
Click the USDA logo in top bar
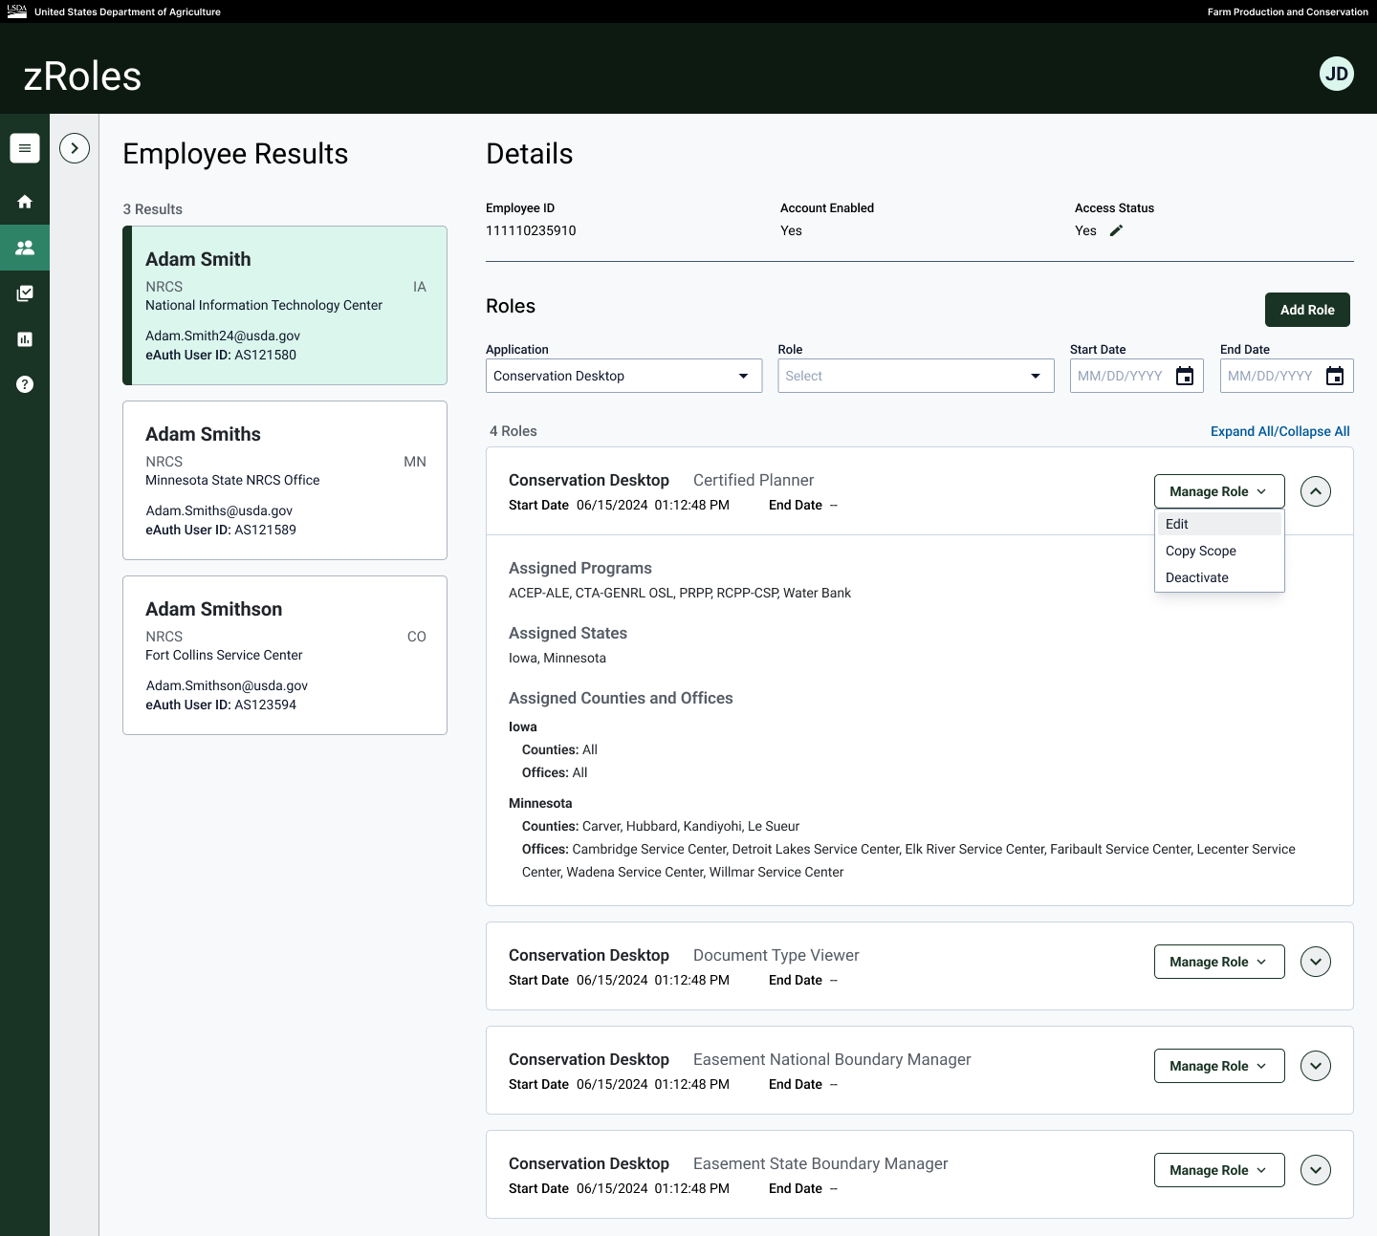[x=17, y=11]
